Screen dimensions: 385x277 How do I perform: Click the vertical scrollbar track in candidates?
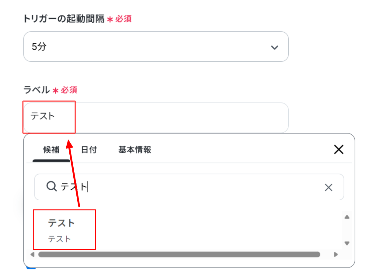347,230
